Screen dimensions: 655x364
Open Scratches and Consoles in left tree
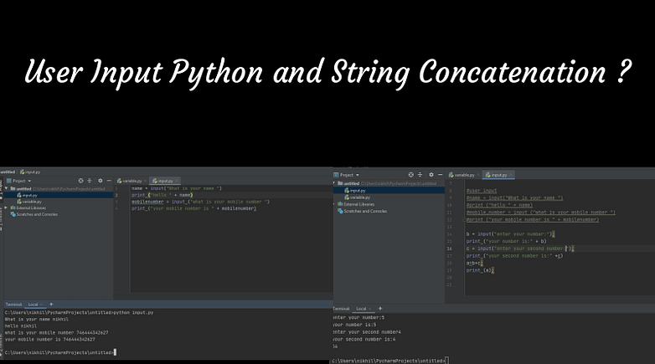[34, 214]
